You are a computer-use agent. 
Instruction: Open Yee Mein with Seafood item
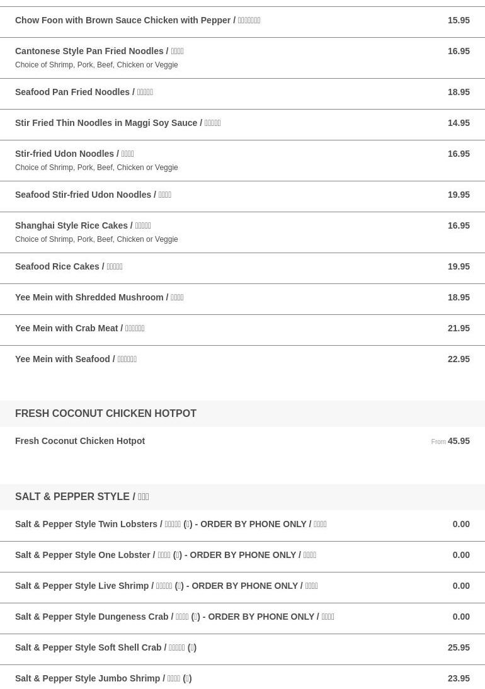pos(243,361)
